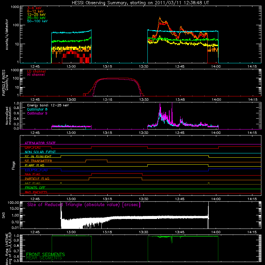The image size is (265, 265).
Task: Click the AAZ_FLAG pulse near 12:56
Action: coord(61,183)
